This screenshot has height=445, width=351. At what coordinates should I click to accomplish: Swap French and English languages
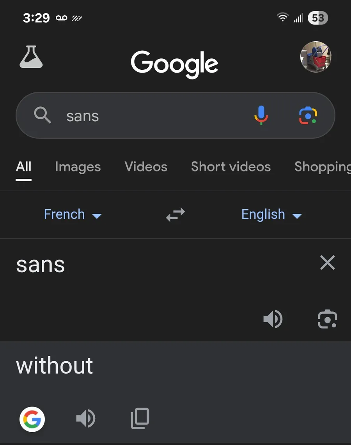pyautogui.click(x=175, y=215)
